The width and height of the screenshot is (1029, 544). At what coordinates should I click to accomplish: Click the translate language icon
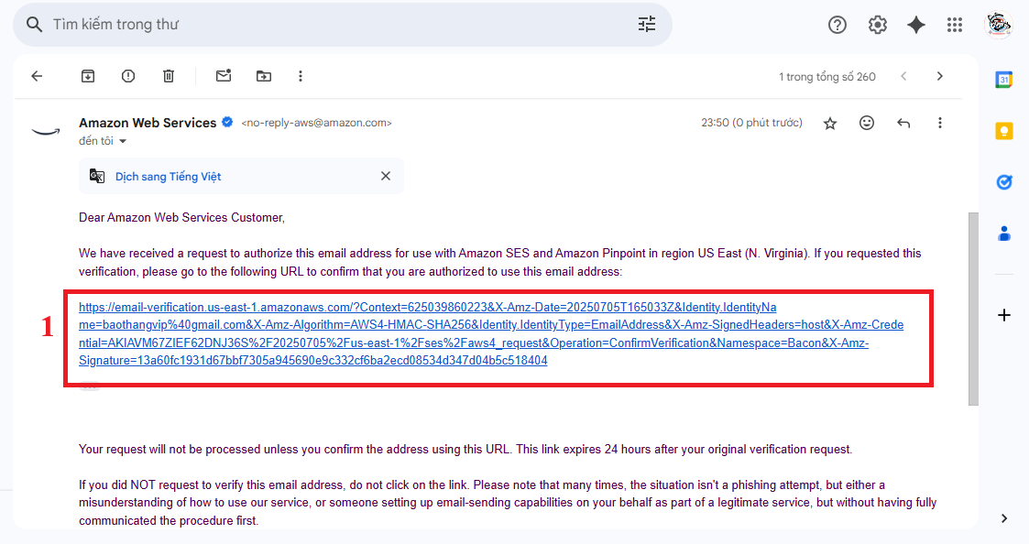(x=97, y=176)
